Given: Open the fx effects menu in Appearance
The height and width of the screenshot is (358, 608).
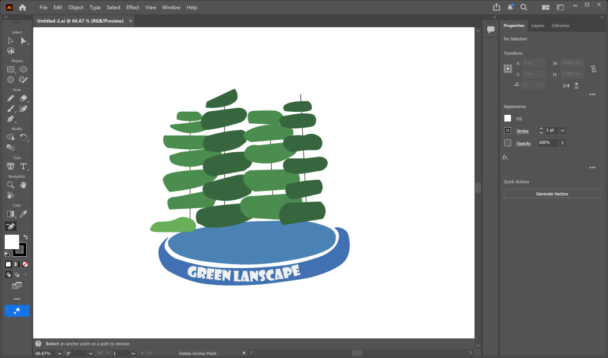Looking at the screenshot, I should point(506,158).
